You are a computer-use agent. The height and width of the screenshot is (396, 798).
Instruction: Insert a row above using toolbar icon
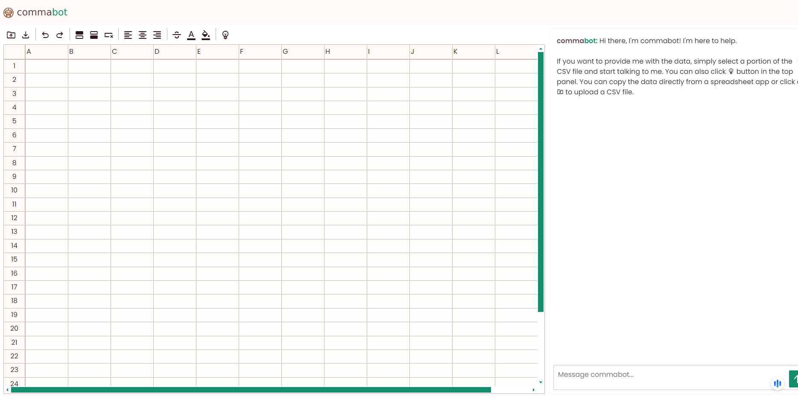coord(79,35)
